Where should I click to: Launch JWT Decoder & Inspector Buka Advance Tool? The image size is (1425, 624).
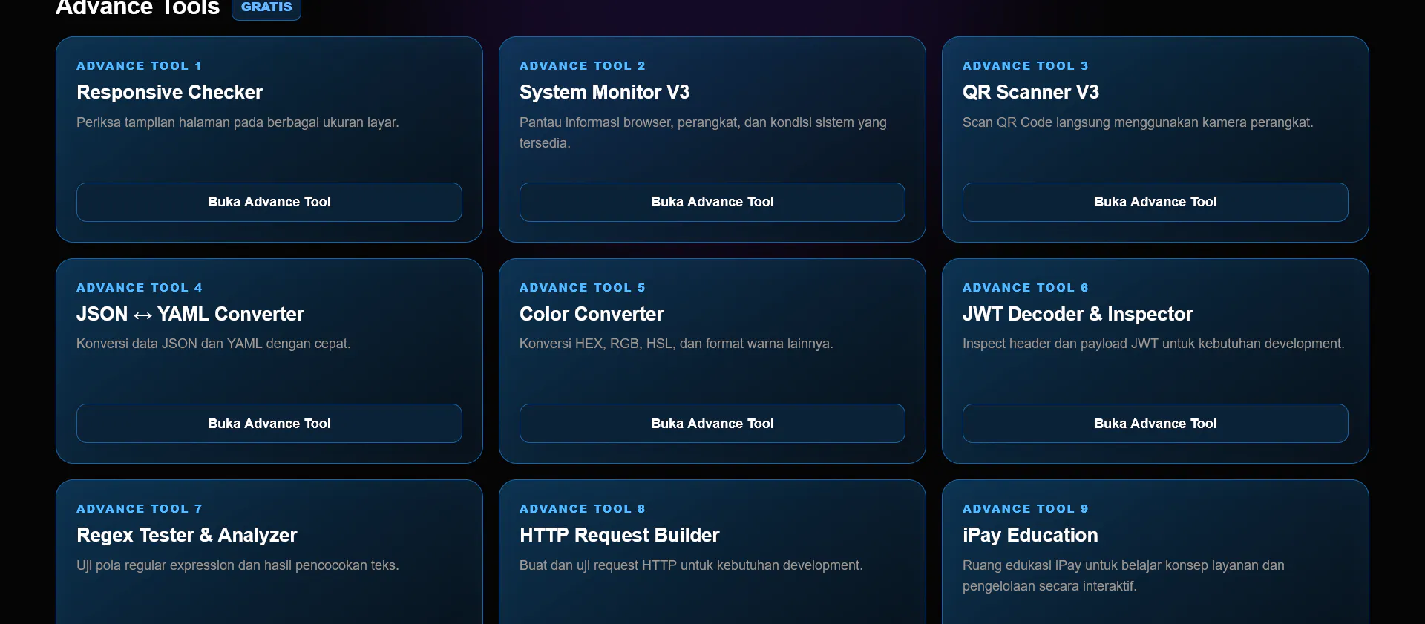tap(1156, 424)
